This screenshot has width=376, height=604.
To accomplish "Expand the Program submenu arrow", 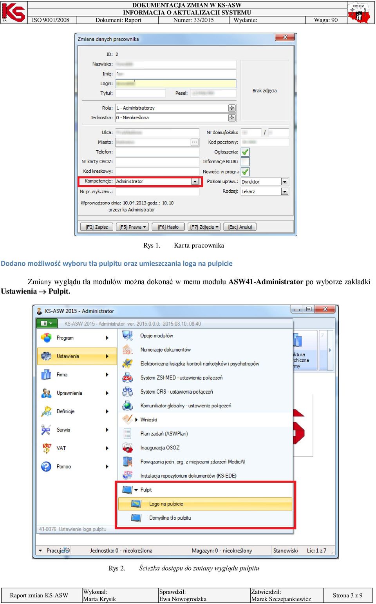I will [107, 338].
